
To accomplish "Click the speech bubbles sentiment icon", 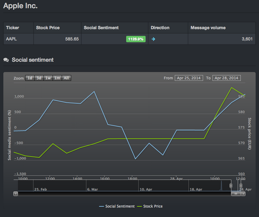I will point(6,60).
